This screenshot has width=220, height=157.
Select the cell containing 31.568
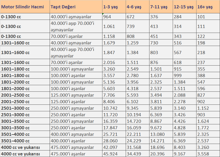point(137,147)
